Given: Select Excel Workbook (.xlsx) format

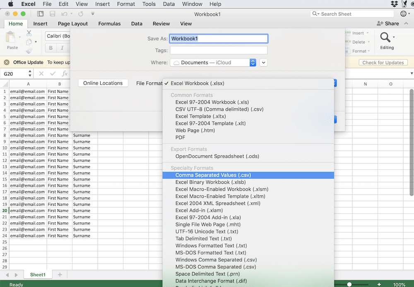Looking at the screenshot, I should (x=248, y=83).
